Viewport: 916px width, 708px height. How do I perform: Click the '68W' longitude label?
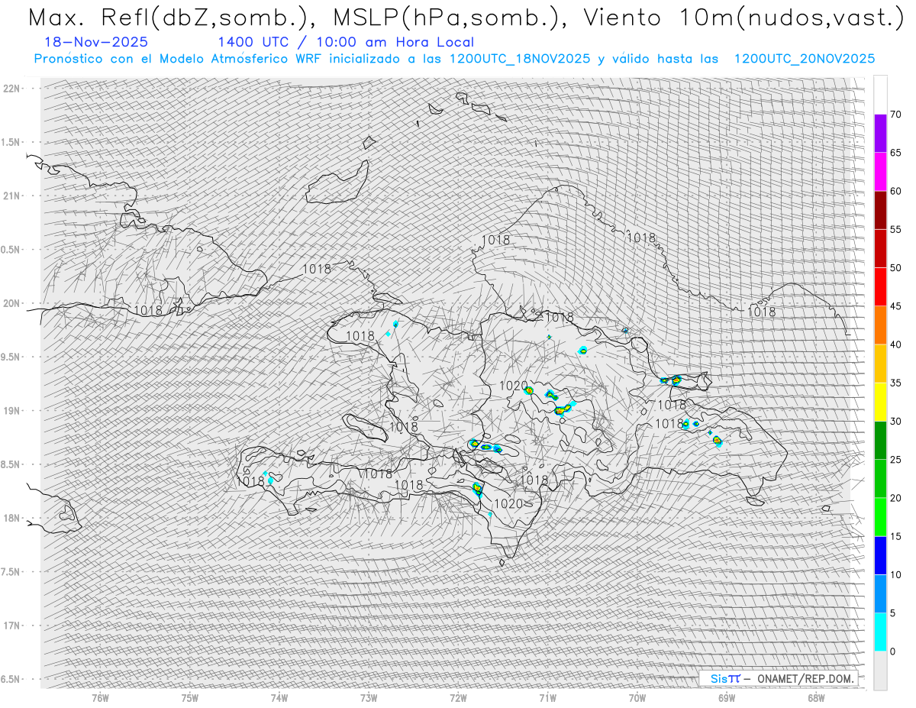pyautogui.click(x=816, y=697)
